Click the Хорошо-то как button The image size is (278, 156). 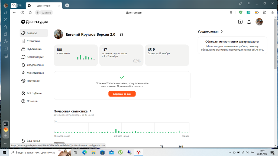click(122, 94)
